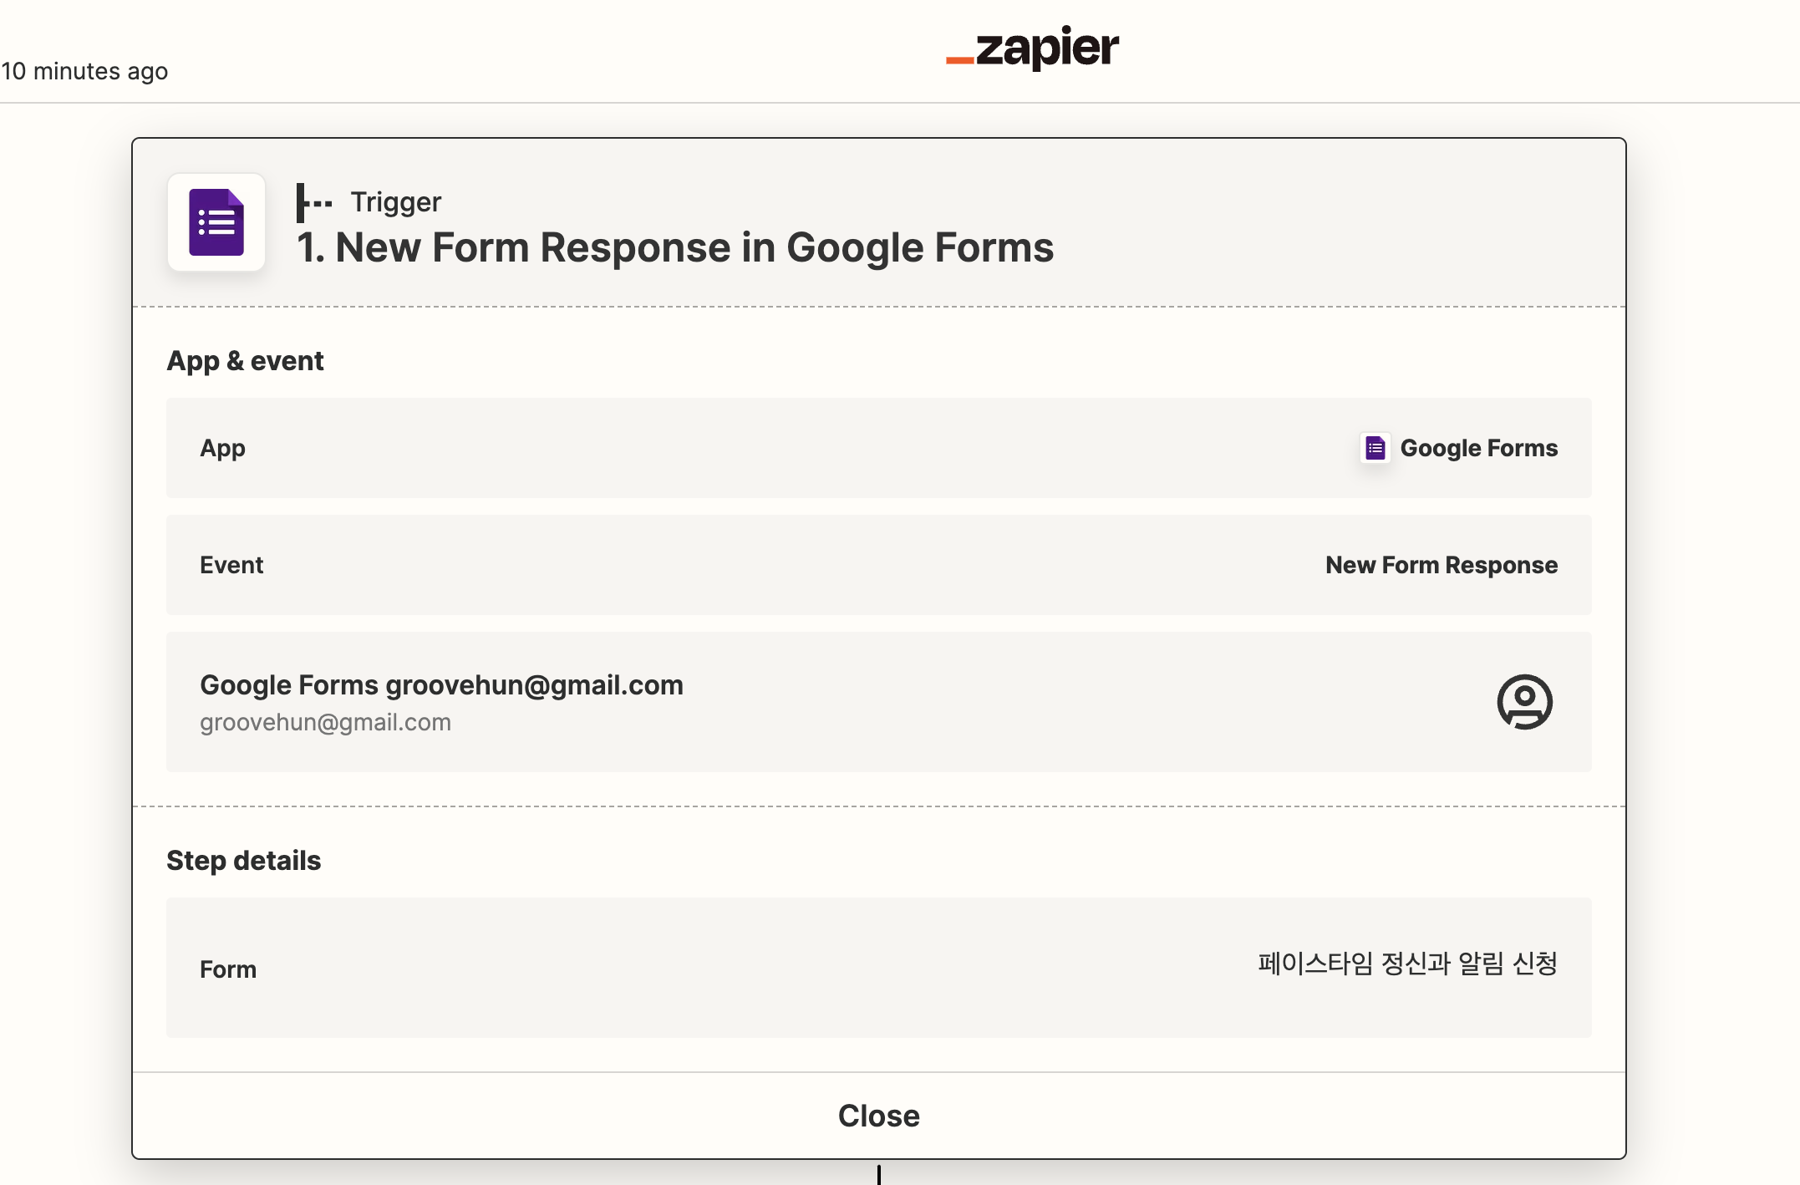The height and width of the screenshot is (1185, 1800).
Task: Click the Google Forms app name value
Action: pyautogui.click(x=1478, y=448)
